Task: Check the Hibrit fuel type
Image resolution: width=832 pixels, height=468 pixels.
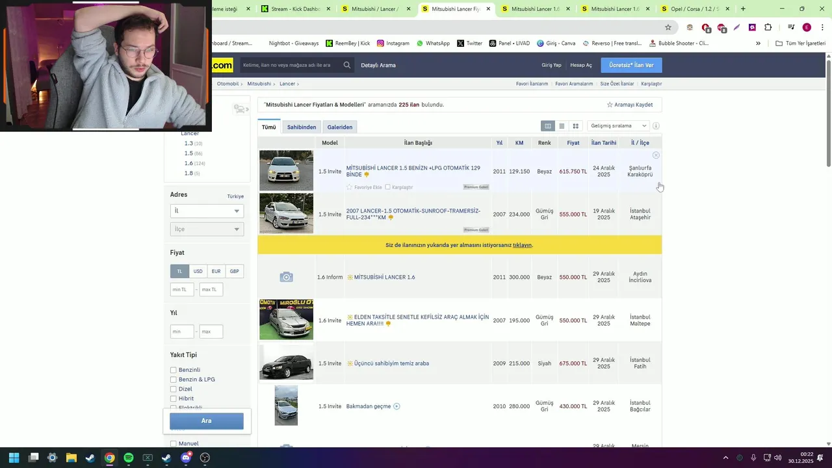Action: click(174, 398)
